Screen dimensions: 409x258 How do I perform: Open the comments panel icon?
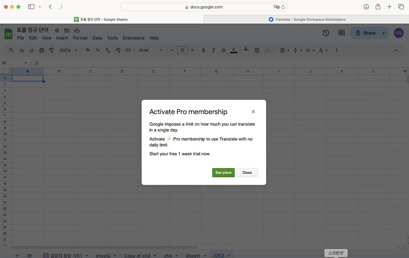click(x=341, y=33)
